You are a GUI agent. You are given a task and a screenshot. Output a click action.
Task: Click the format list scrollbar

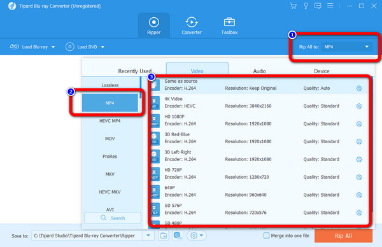pos(140,87)
